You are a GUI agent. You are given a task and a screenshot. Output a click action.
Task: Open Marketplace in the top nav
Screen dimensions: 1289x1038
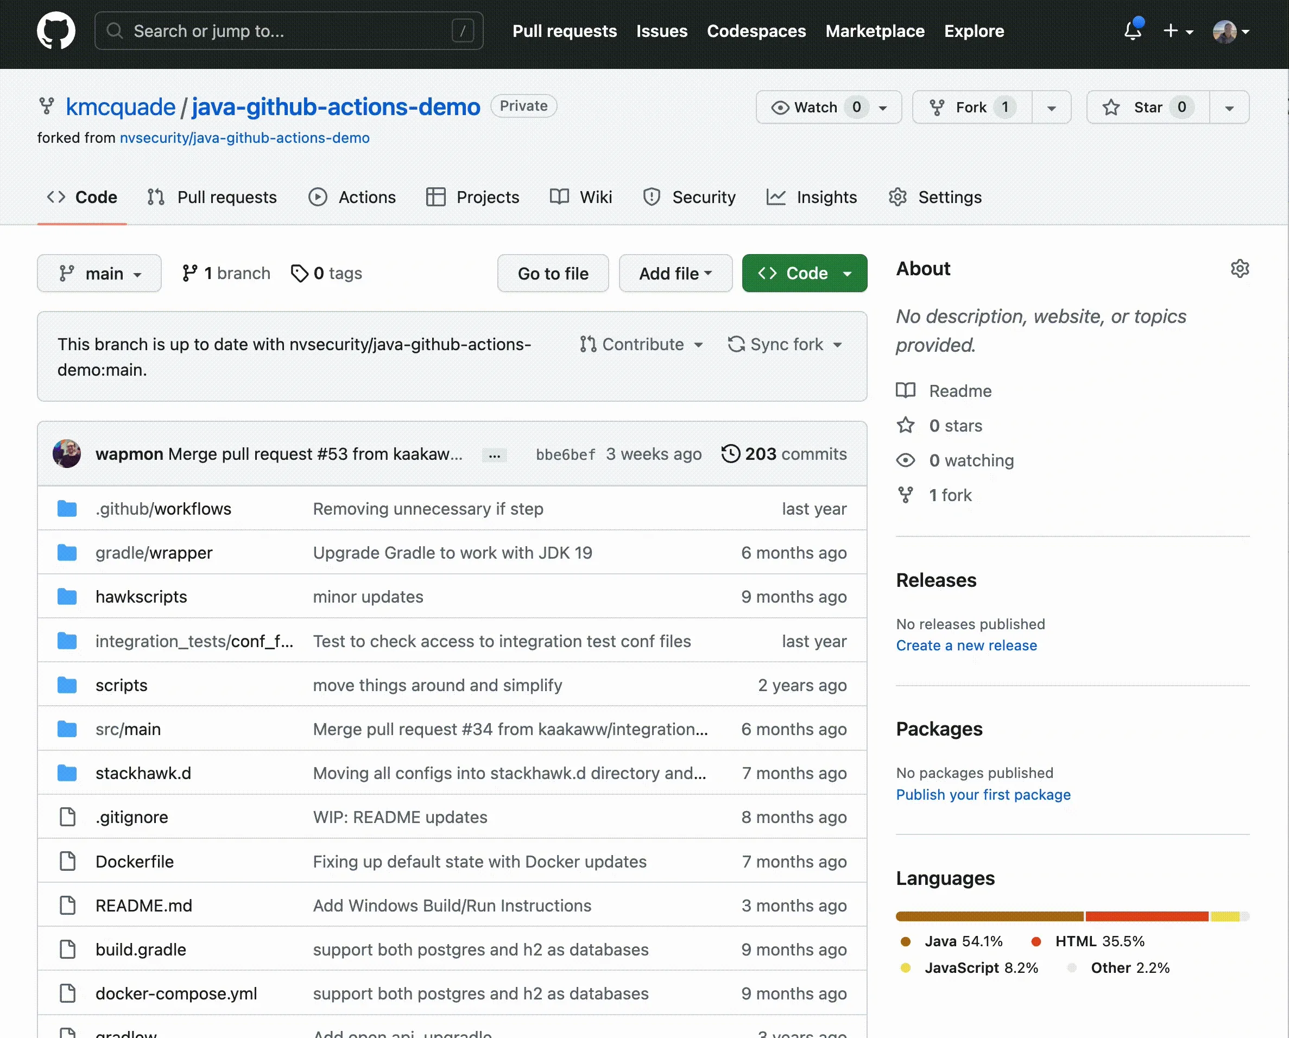click(875, 31)
